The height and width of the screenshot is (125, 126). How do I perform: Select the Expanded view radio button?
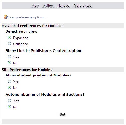click(x=9, y=38)
